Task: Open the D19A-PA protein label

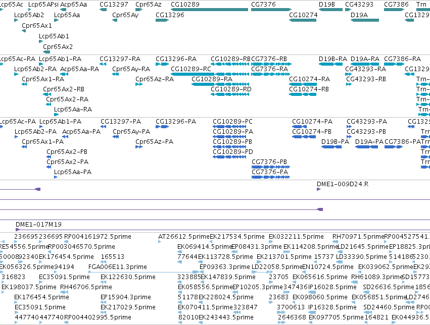Action: [369, 142]
